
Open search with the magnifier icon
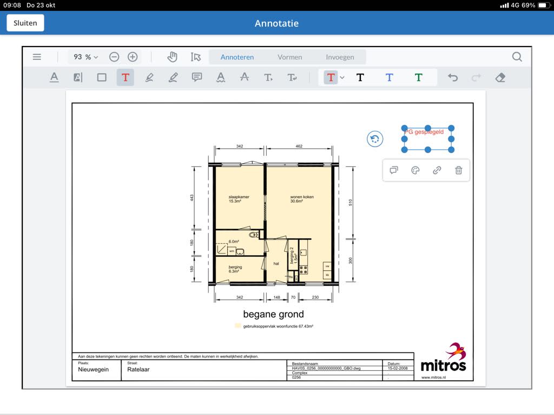pos(517,57)
